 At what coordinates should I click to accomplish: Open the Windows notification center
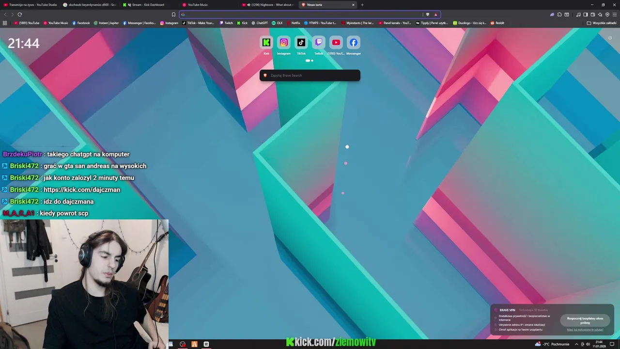(x=612, y=344)
